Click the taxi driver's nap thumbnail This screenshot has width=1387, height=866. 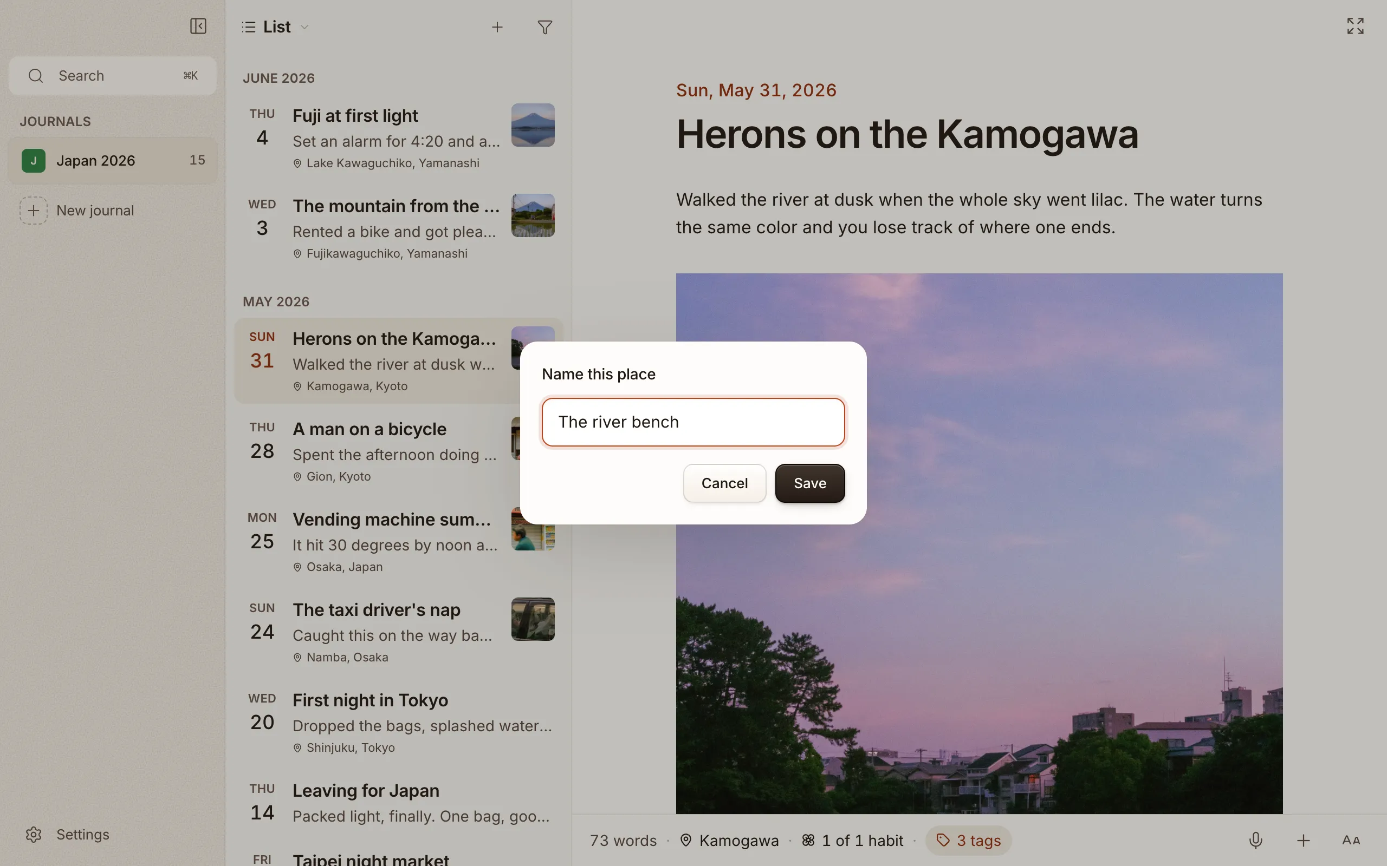click(x=533, y=619)
